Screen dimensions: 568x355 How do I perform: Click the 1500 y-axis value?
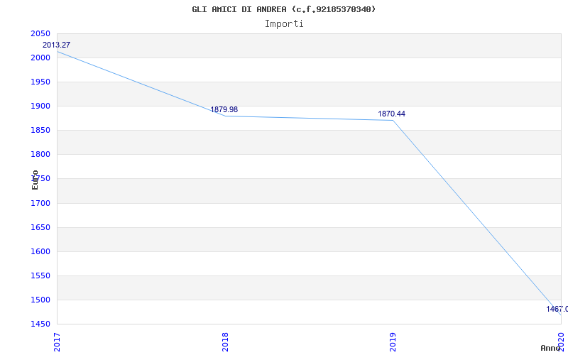40,300
